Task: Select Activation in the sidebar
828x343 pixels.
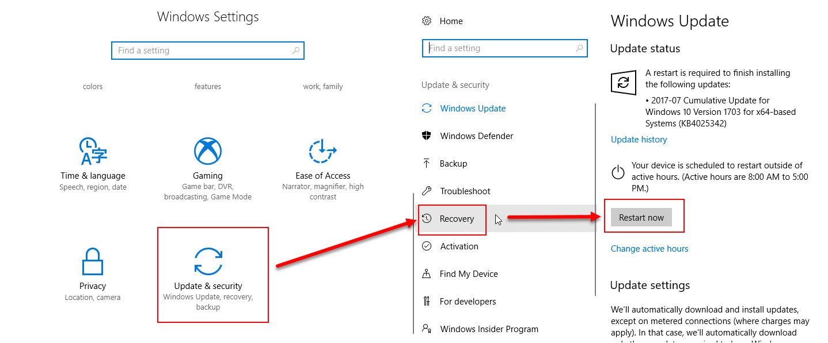Action: coord(459,246)
